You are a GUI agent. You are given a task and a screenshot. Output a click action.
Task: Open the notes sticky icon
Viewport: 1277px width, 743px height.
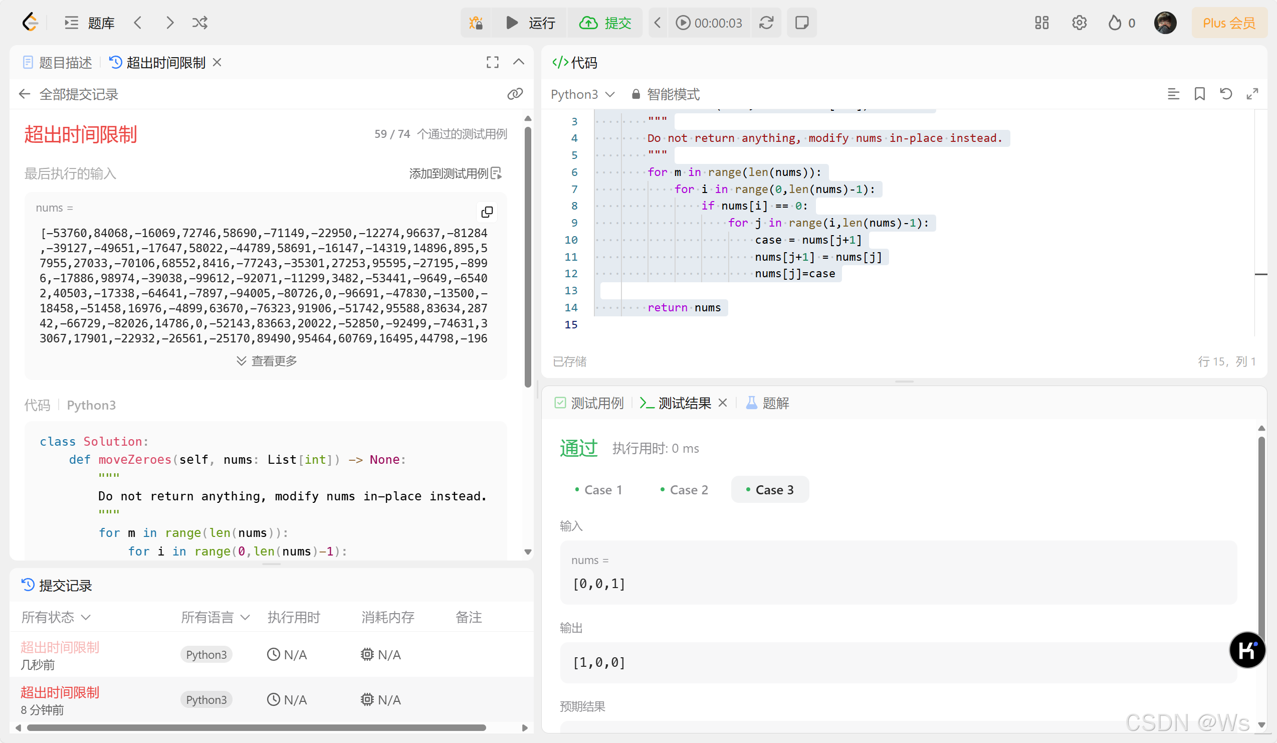pyautogui.click(x=801, y=23)
